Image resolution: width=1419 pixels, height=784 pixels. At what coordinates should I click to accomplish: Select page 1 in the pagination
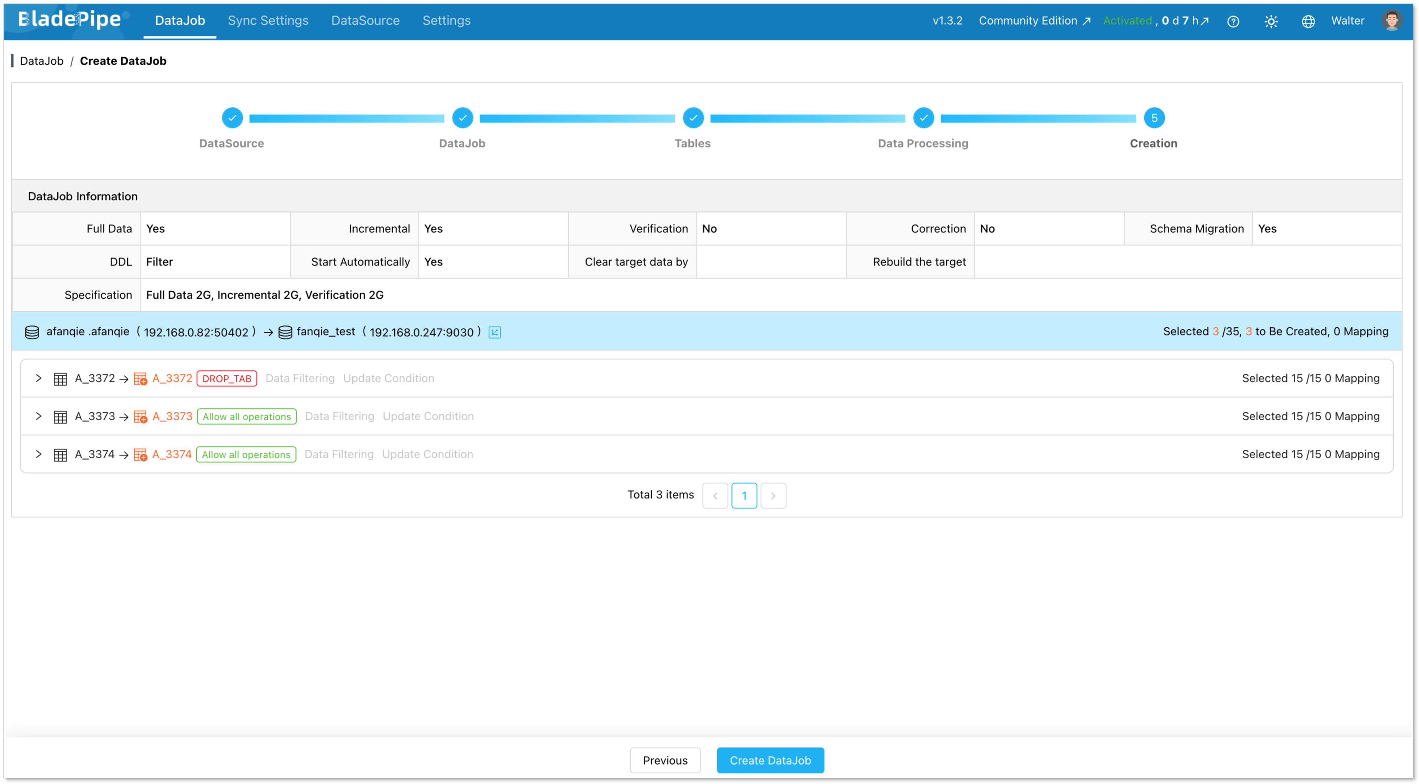pyautogui.click(x=744, y=495)
